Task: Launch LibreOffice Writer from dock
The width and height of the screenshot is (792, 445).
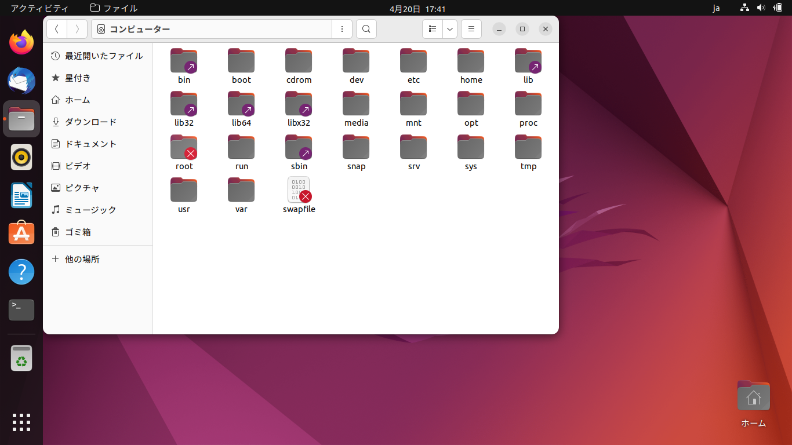Action: pyautogui.click(x=21, y=195)
